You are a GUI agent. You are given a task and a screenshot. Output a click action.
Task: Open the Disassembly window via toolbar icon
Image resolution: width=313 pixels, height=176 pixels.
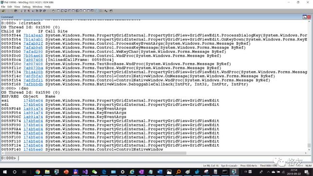80,11
